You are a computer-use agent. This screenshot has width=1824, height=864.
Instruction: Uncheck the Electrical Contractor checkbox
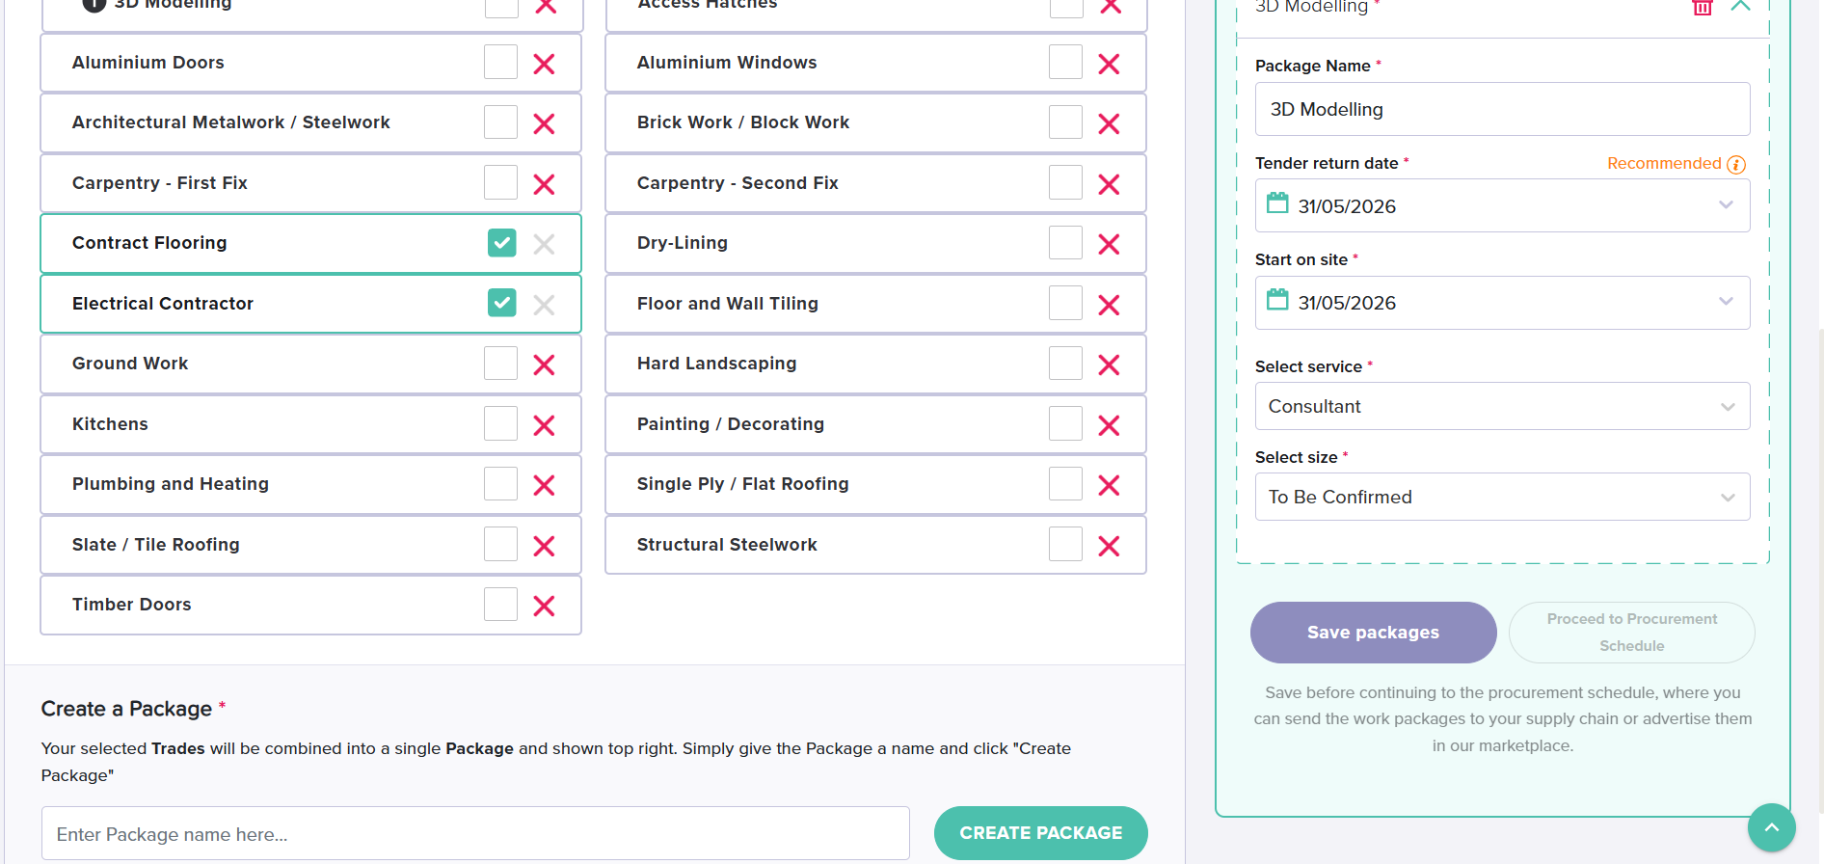click(x=501, y=303)
